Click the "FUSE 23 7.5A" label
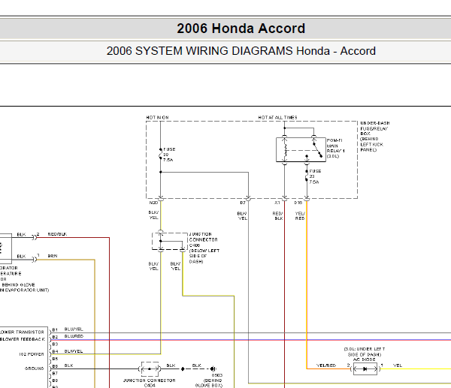Viewport: 451px width, 388px height. tap(315, 176)
